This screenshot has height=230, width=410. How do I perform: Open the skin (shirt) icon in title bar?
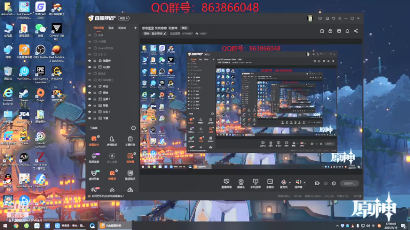[x=334, y=18]
